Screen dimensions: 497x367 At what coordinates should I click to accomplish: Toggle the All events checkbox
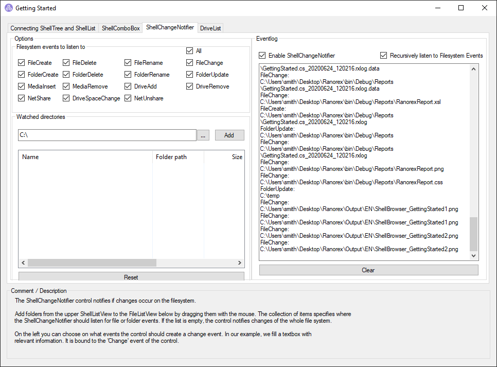(190, 51)
